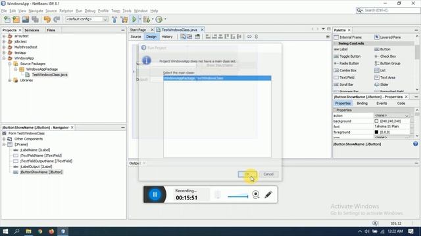Open the Start Page tab
Image resolution: width=421 pixels, height=236 pixels.
pos(138,30)
